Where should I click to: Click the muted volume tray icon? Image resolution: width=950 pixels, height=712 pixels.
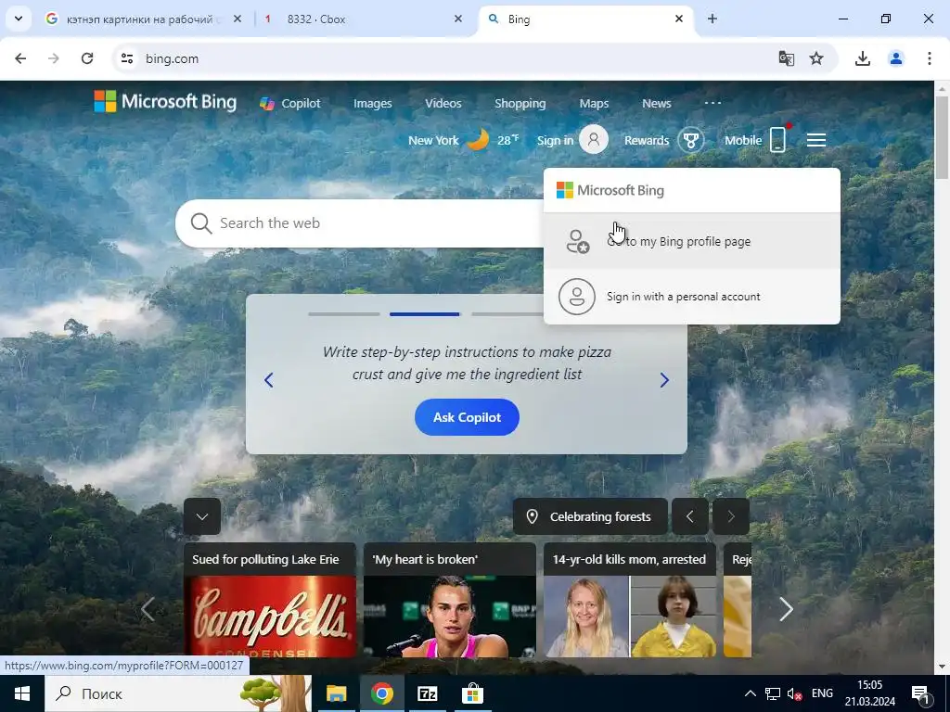(794, 693)
